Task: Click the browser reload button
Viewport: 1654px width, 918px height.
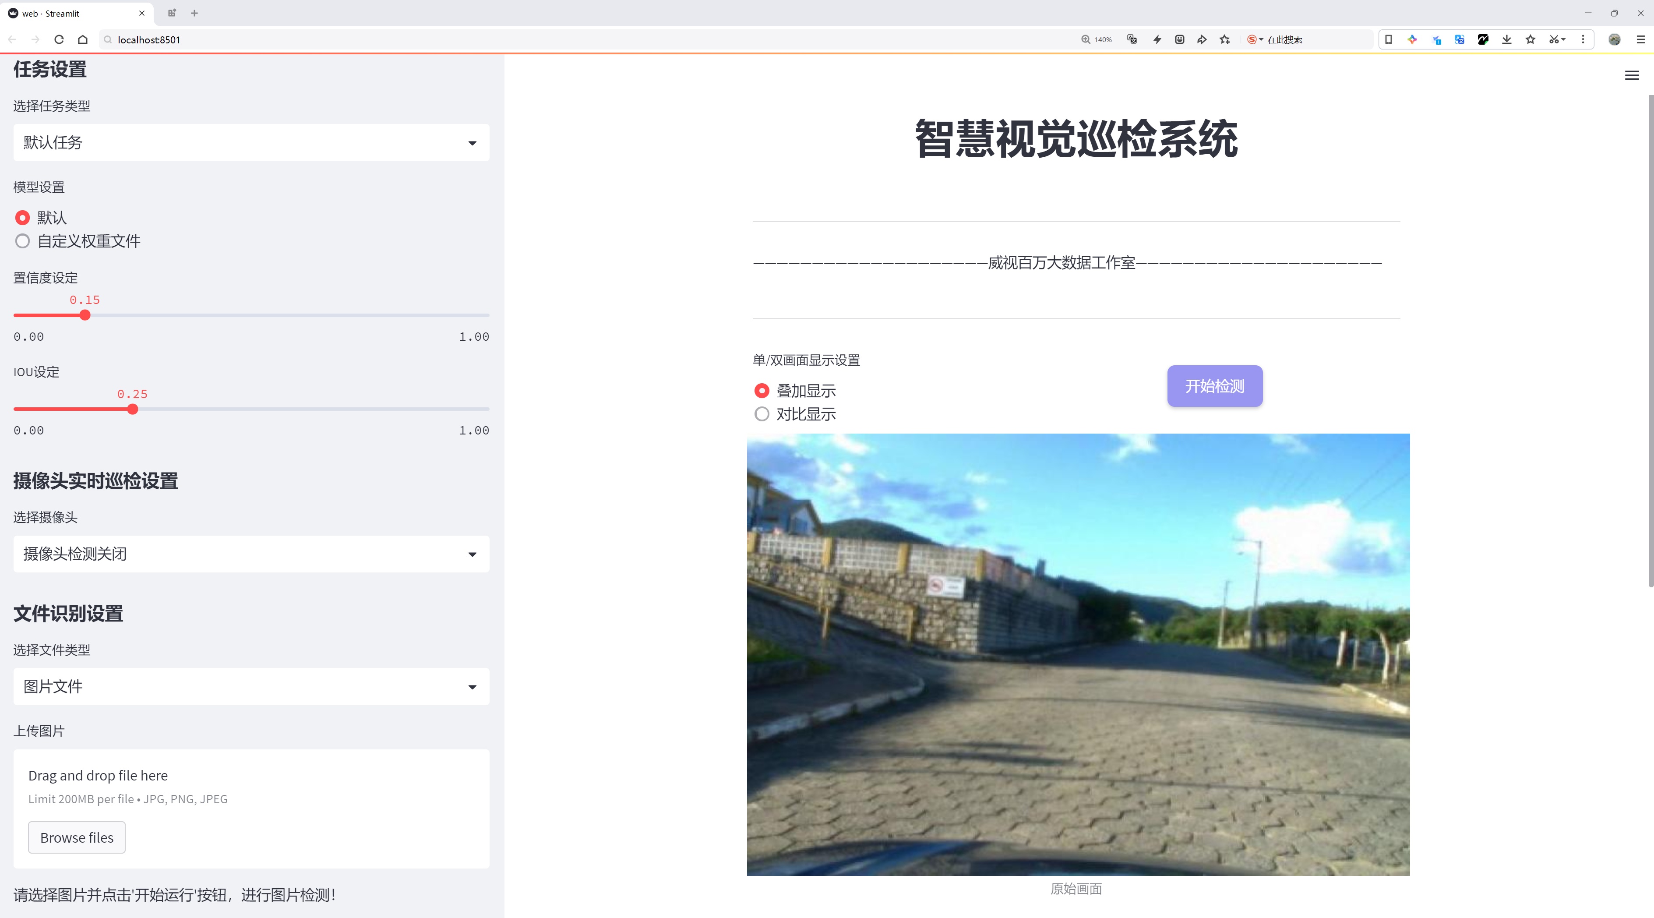Action: 59,40
